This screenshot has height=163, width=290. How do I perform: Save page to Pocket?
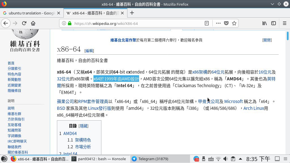pos(226,23)
